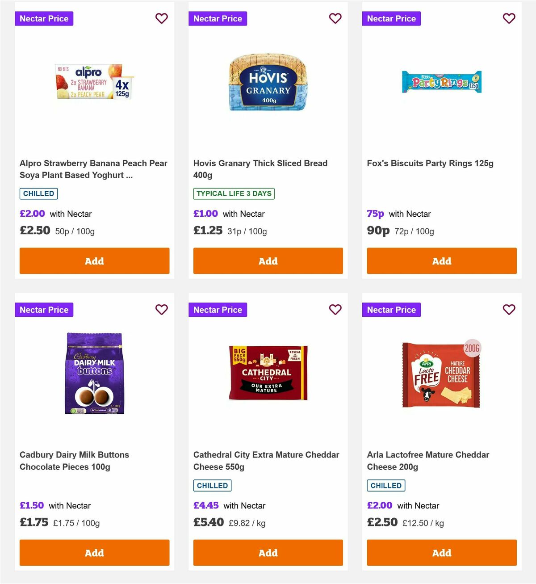Screen dimensions: 536x584
Task: Click the heart on Cathedral City cheese
Action: coord(335,309)
